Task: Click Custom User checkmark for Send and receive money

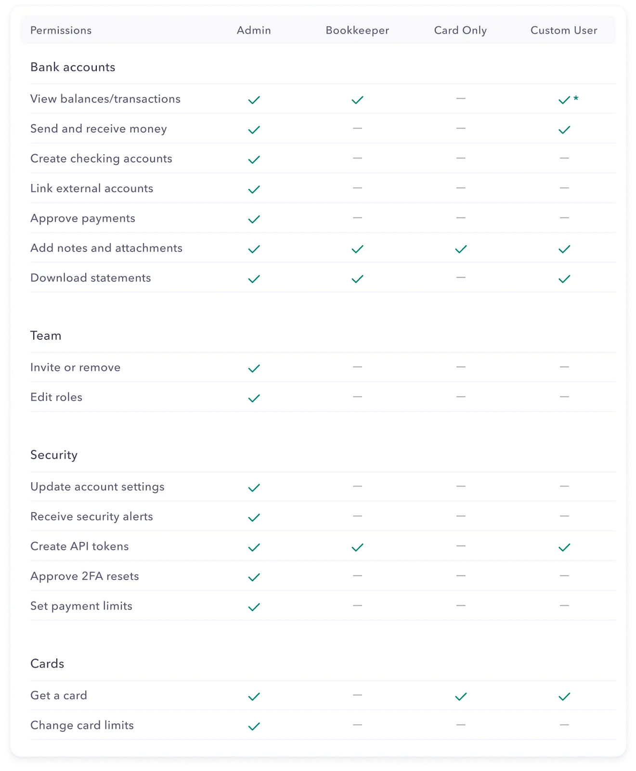Action: click(564, 130)
